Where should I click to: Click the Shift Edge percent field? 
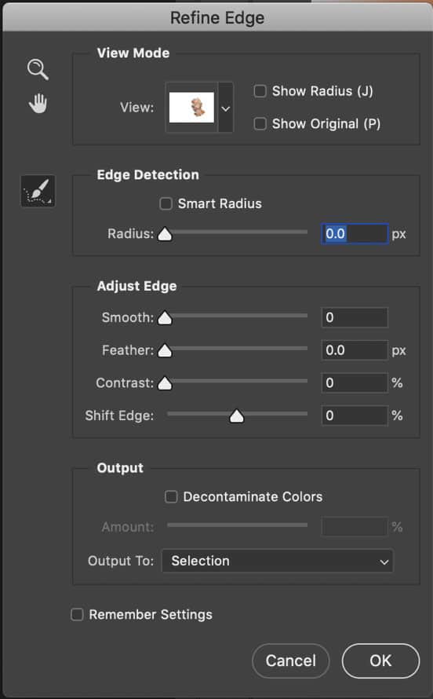355,415
